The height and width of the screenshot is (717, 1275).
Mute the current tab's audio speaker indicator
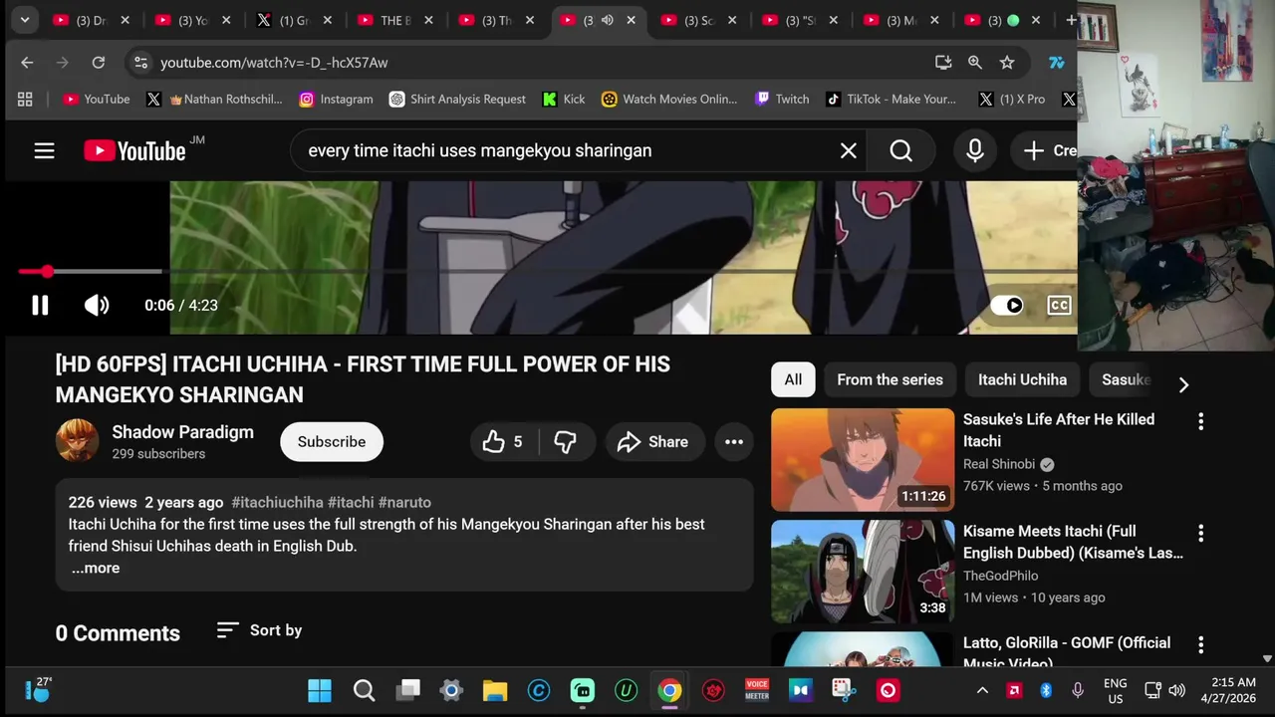tap(607, 20)
